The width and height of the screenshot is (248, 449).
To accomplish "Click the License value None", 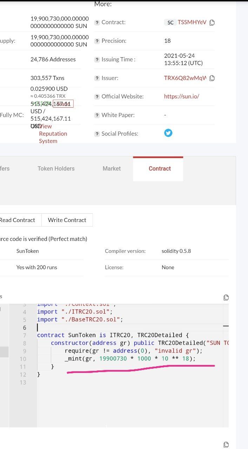I will click(x=168, y=267).
